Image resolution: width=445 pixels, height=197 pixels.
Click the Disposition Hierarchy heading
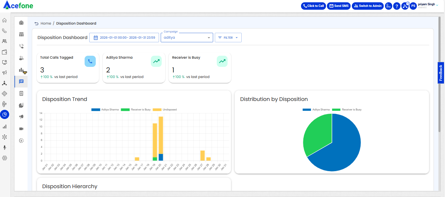(70, 186)
